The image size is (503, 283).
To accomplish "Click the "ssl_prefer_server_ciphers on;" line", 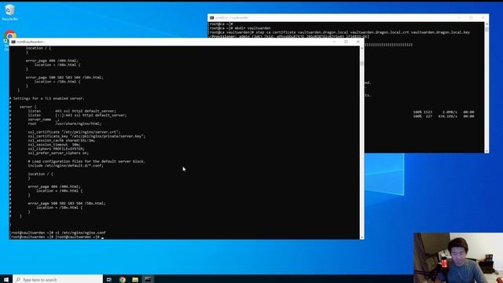I will (x=58, y=153).
